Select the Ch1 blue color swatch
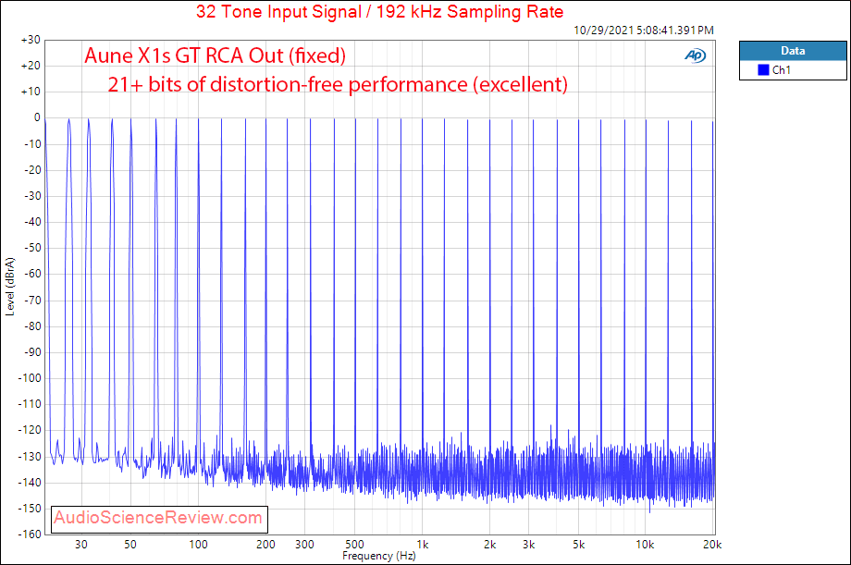The image size is (851, 565). 763,70
